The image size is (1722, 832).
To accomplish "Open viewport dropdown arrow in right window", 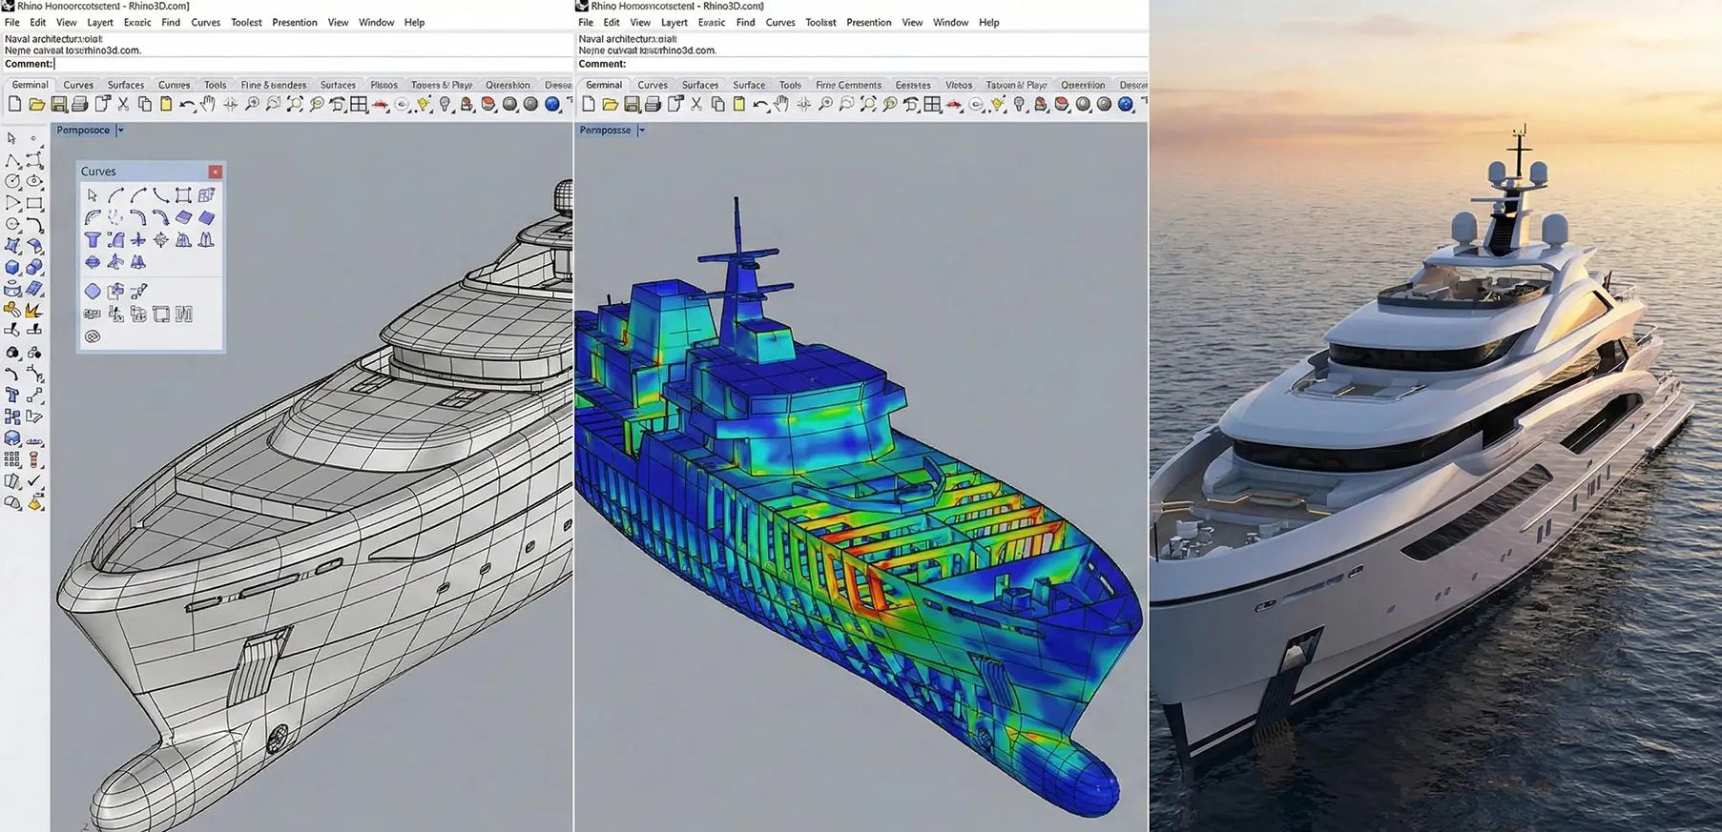I will (641, 130).
